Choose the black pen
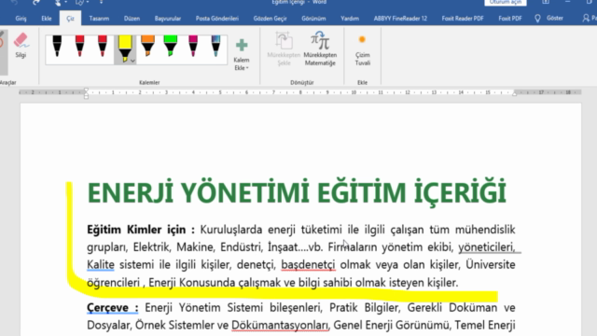 pyautogui.click(x=57, y=46)
